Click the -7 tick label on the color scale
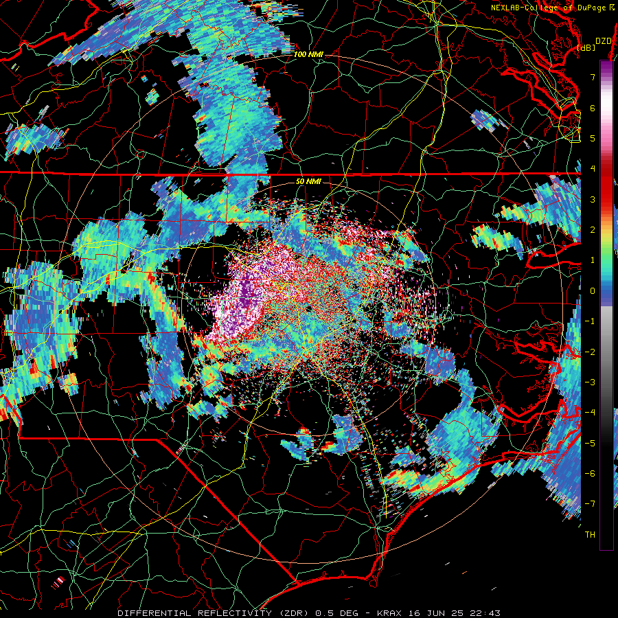Image resolution: width=618 pixels, height=618 pixels. click(590, 504)
